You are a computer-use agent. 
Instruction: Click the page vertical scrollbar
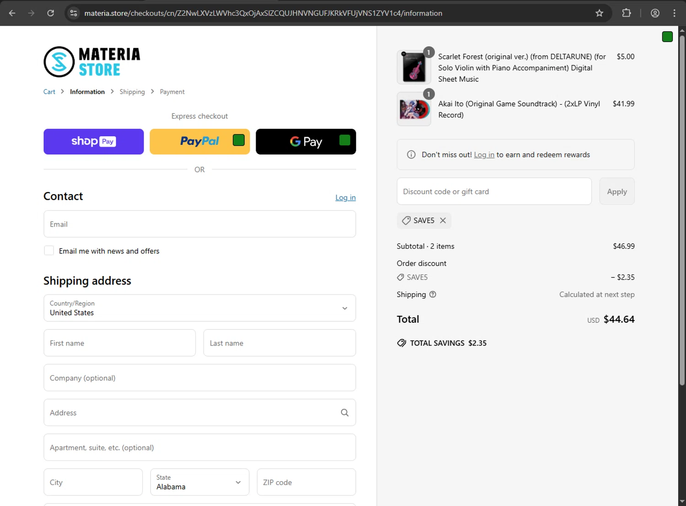(682, 210)
